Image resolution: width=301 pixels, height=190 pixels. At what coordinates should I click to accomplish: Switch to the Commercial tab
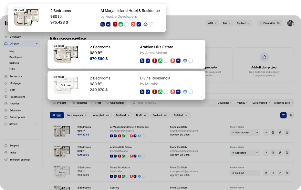pos(115,103)
